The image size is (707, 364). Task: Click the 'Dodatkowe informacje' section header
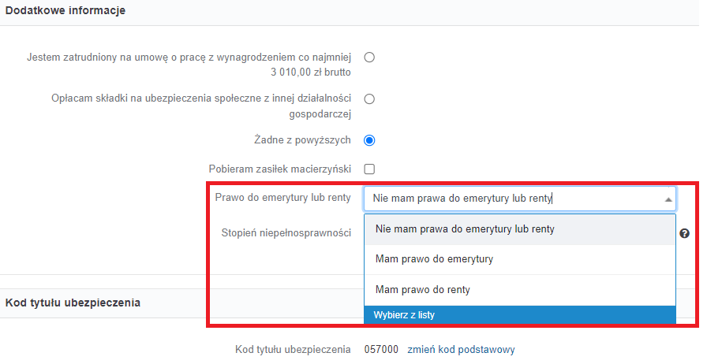65,11
